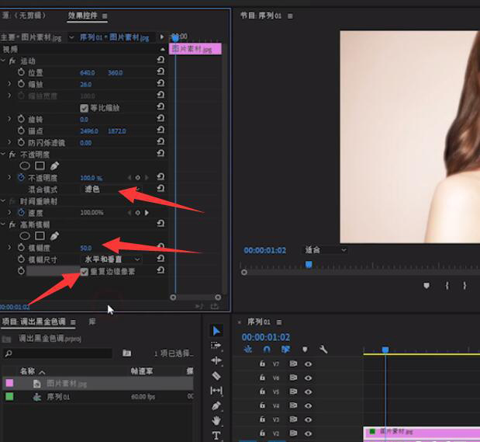
Task: Reset the 位置 parameter
Action: [x=161, y=71]
